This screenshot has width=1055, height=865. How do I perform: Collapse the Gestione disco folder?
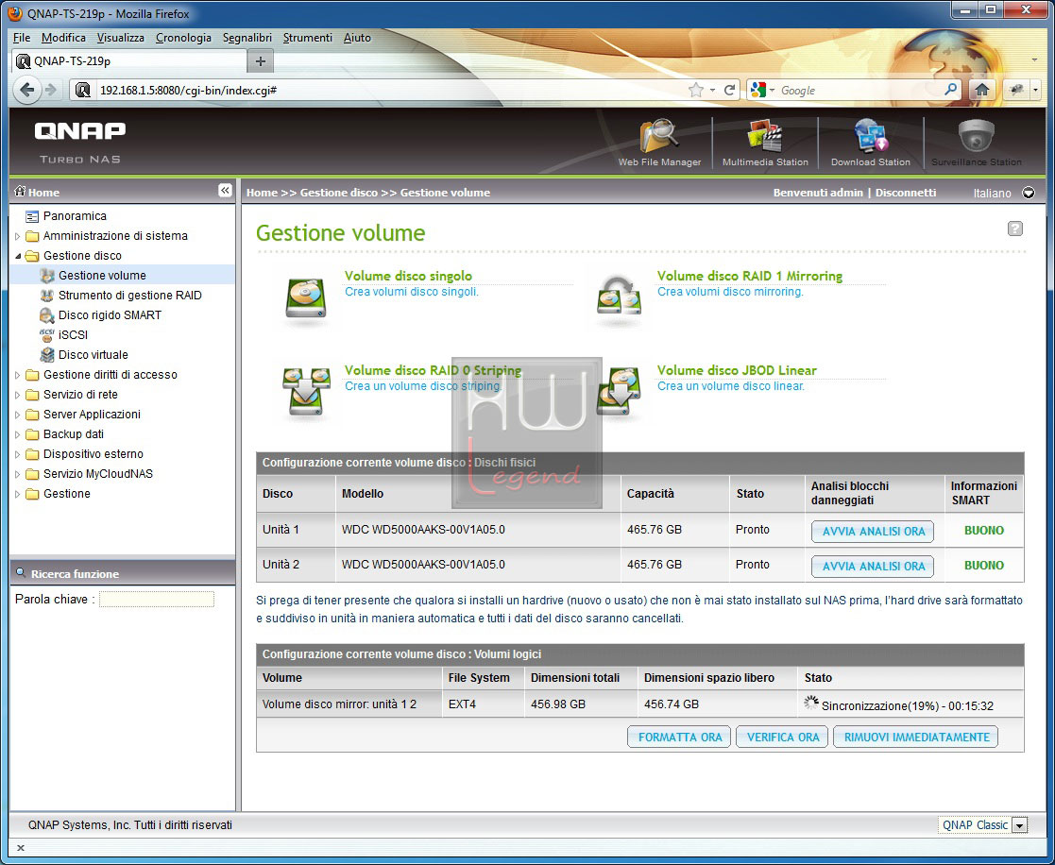click(x=18, y=256)
